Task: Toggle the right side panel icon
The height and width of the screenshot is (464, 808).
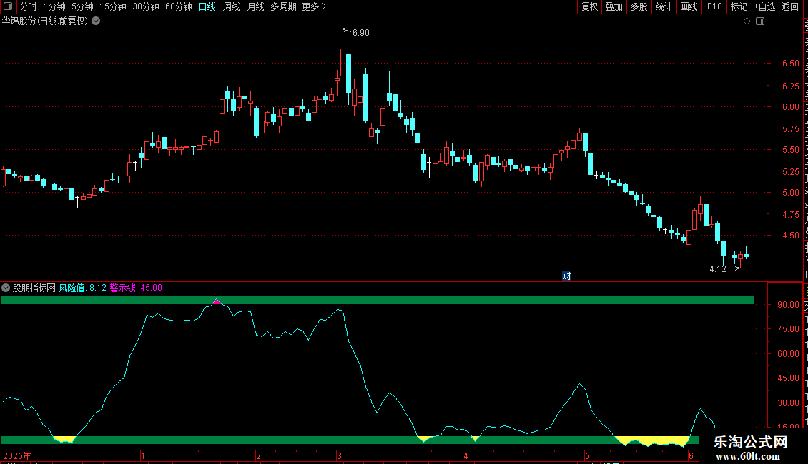Action: 760,21
